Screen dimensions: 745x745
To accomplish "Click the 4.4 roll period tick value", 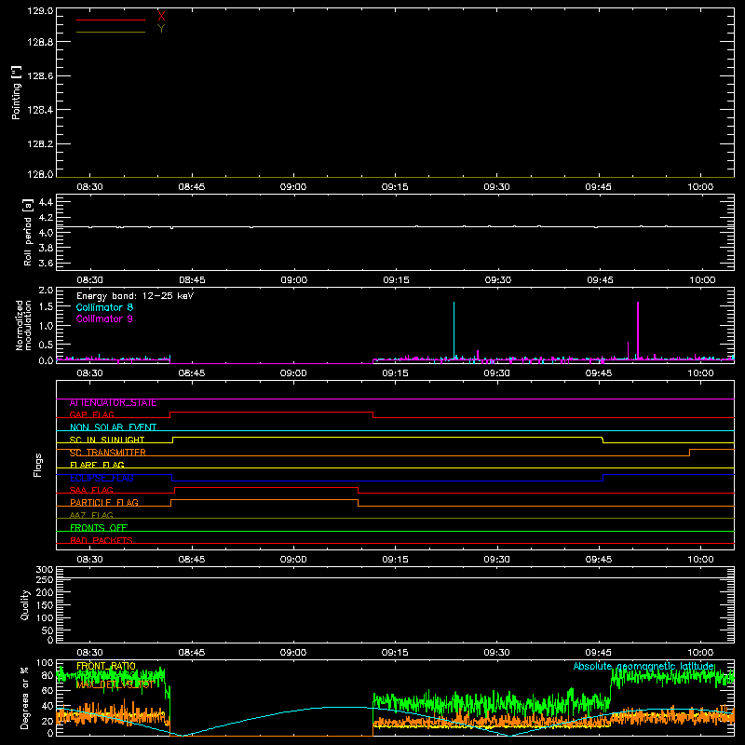I will tap(46, 203).
